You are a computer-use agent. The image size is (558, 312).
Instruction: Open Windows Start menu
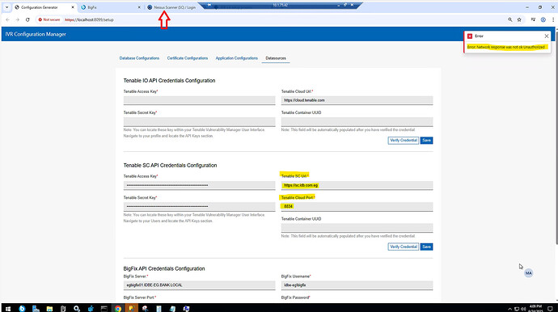8,309
